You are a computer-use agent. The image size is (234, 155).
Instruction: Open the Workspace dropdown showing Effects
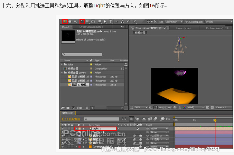click(x=218, y=22)
